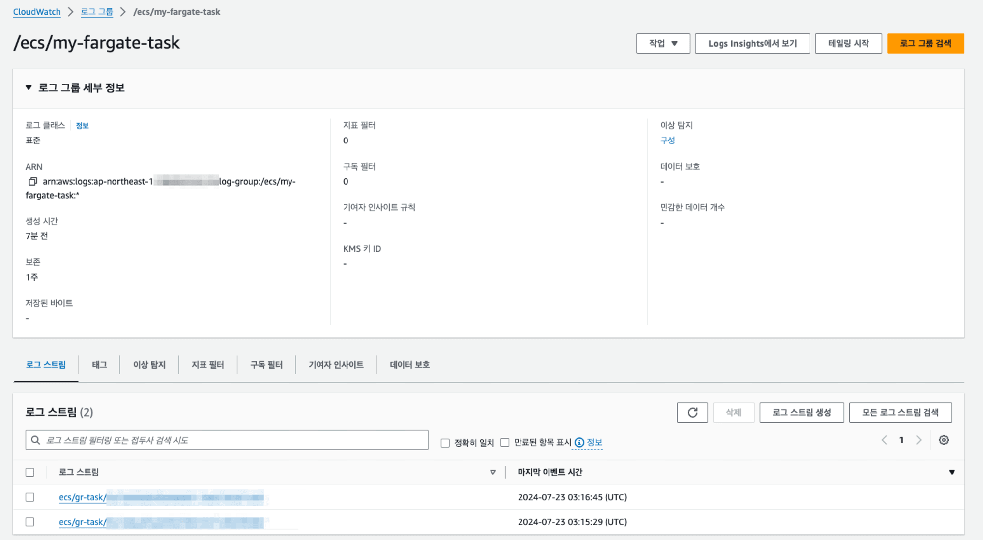Click the orange 로그 그룹 검색 button

[925, 43]
